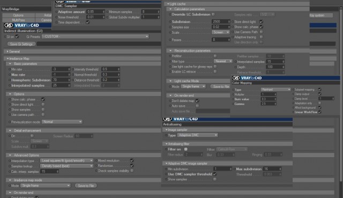The image size is (343, 198).
Task: Collapse the Basic parameters group
Action: pos(10,64)
